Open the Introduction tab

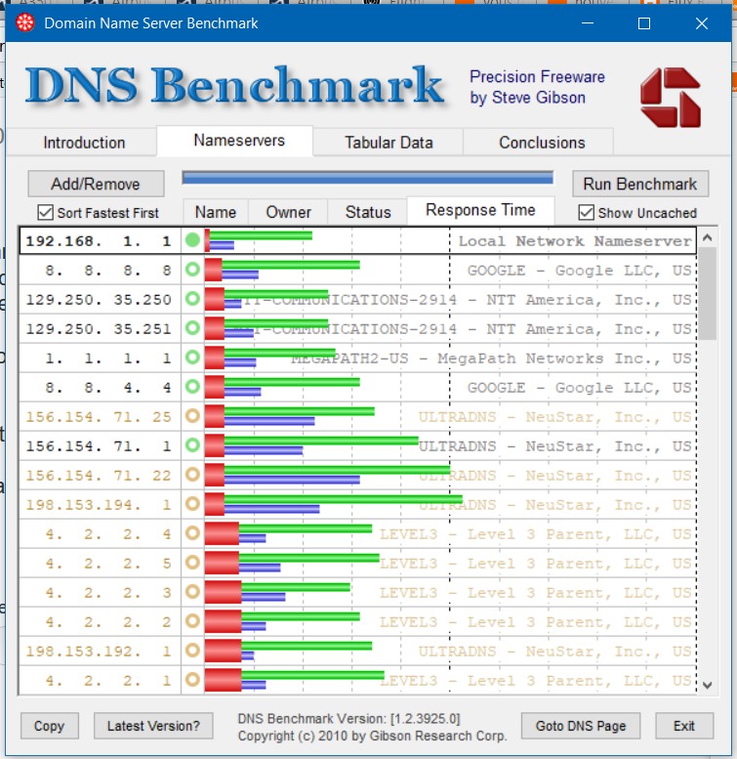click(84, 143)
